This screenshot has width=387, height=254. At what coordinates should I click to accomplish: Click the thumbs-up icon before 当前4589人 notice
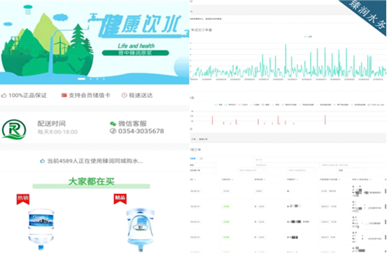tap(42, 161)
